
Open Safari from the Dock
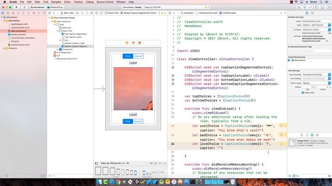point(112,182)
